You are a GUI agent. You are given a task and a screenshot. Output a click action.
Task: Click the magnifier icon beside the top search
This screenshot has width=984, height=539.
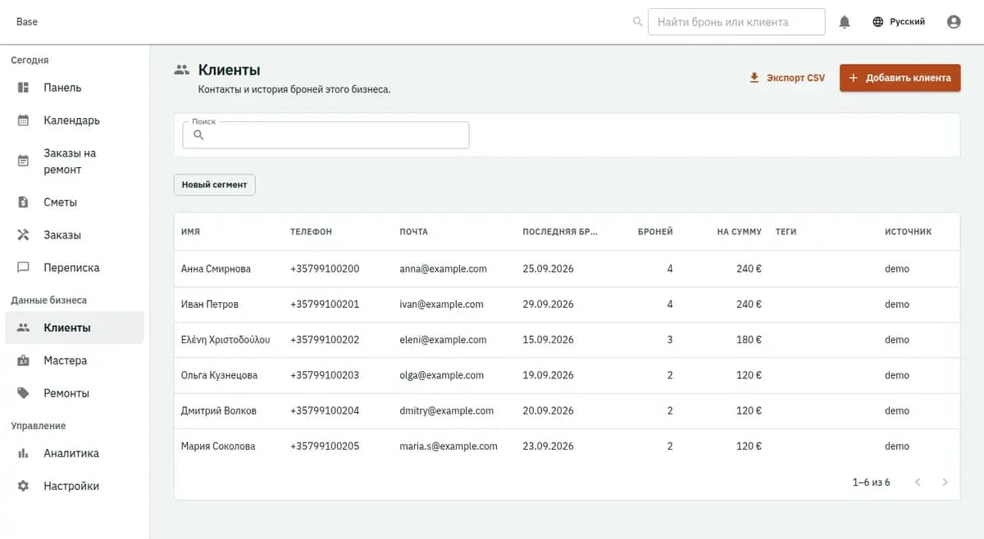coord(638,22)
